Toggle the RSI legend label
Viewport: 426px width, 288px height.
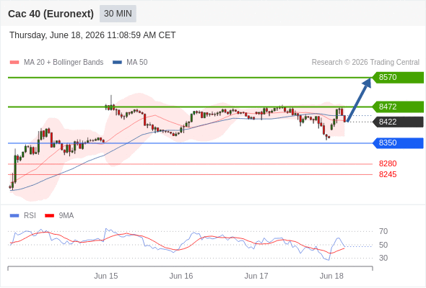tap(30, 216)
